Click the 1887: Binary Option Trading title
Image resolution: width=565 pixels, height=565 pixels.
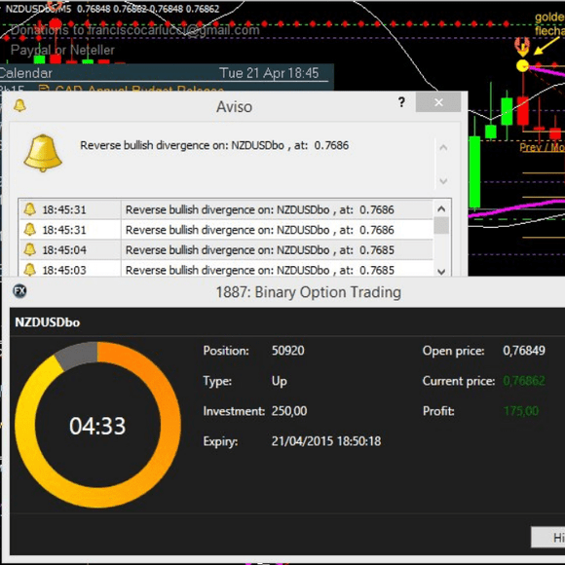pos(309,292)
